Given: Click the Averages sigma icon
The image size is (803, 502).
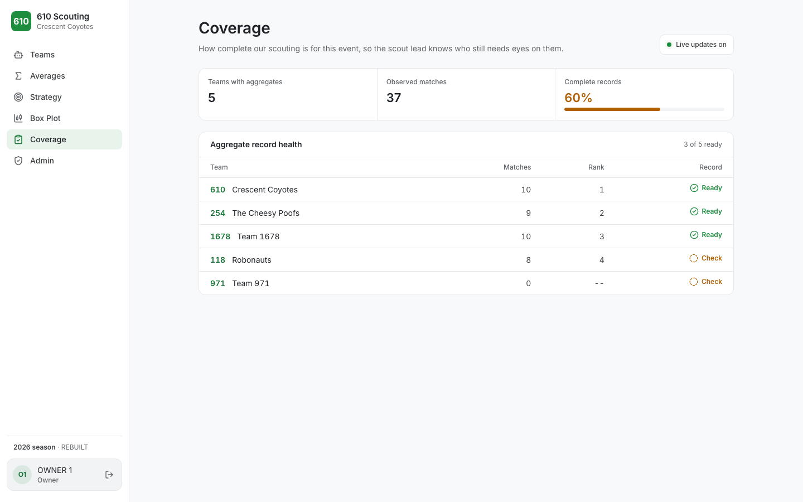Looking at the screenshot, I should coord(18,76).
